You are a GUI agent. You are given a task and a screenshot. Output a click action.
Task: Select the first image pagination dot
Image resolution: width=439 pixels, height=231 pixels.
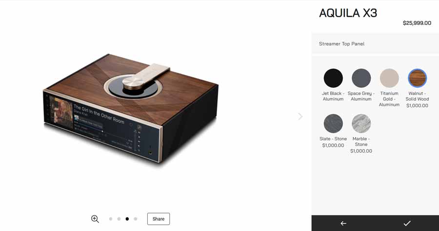(x=111, y=219)
